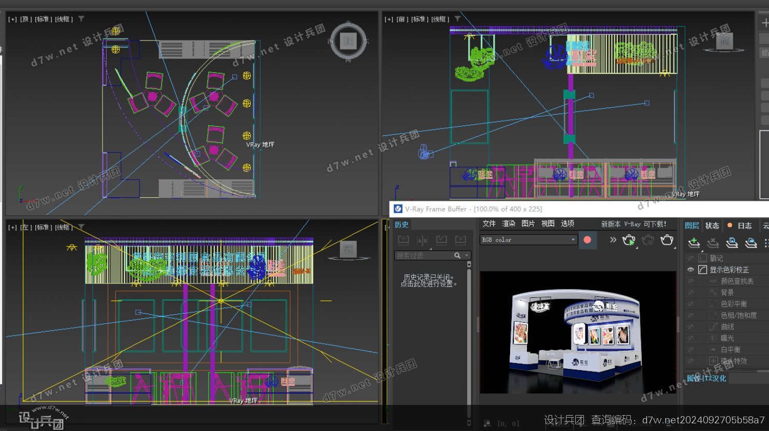Image resolution: width=769 pixels, height=431 pixels.
Task: Click the front viewport filter funnel icon
Action: click(457, 19)
